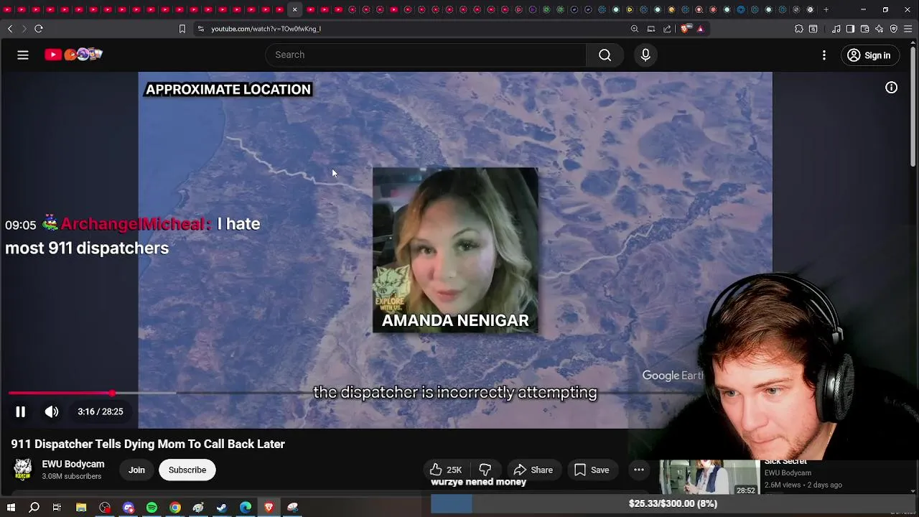Like the video with thumbs up 25K

pyautogui.click(x=446, y=470)
